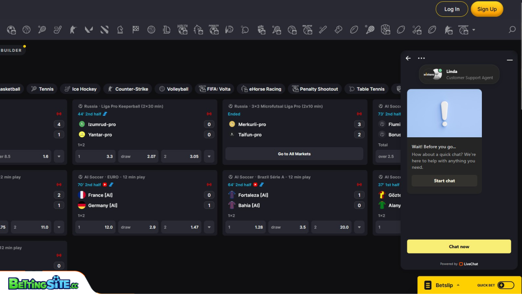
Task: Expand markets for Izumrud-pro vs Yantar-pro
Action: (209, 156)
